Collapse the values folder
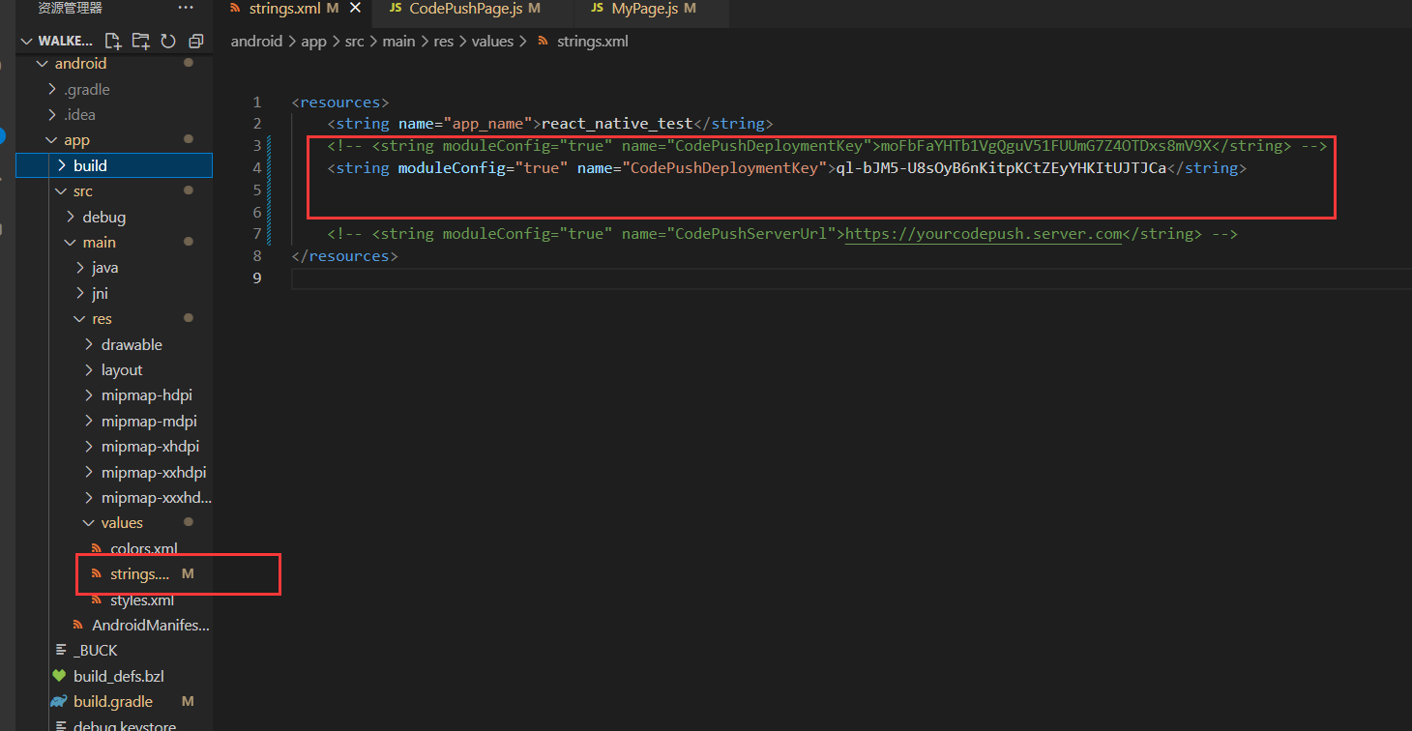1412x731 pixels. 121,522
